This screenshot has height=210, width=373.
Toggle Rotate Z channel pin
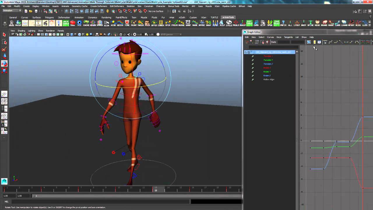point(253,76)
